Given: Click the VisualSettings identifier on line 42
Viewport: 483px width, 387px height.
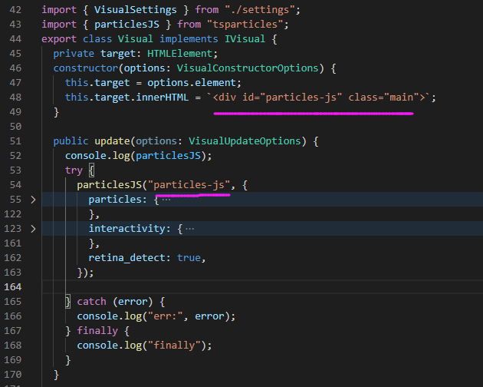Looking at the screenshot, I should pos(136,9).
